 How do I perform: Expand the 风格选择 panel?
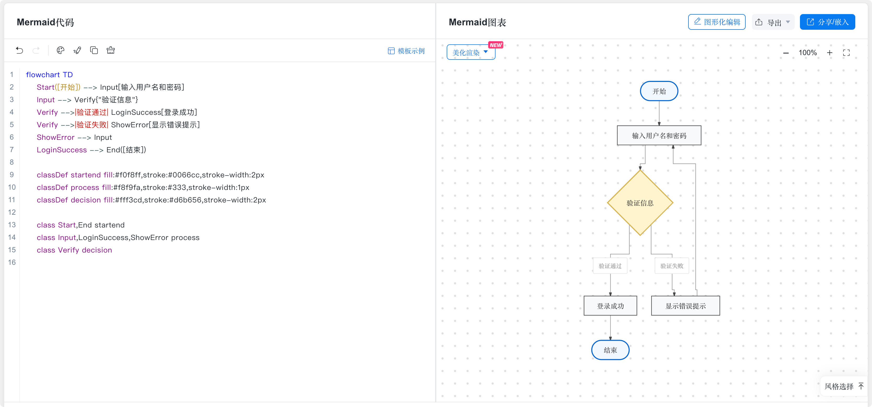click(x=844, y=386)
